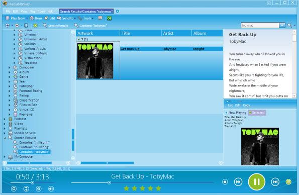Image resolution: width=299 pixels, height=195 pixels.
Task: Go forward with the right arrow icon
Action: pos(17,25)
